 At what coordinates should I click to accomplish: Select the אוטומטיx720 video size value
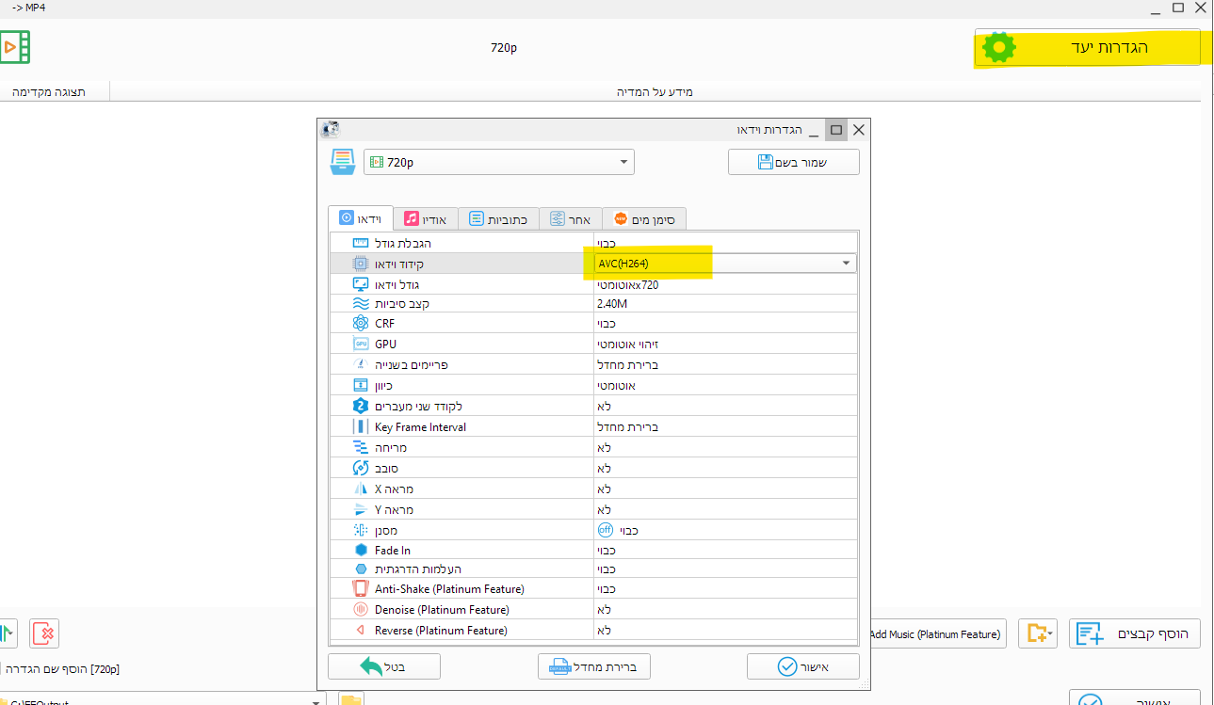(725, 284)
